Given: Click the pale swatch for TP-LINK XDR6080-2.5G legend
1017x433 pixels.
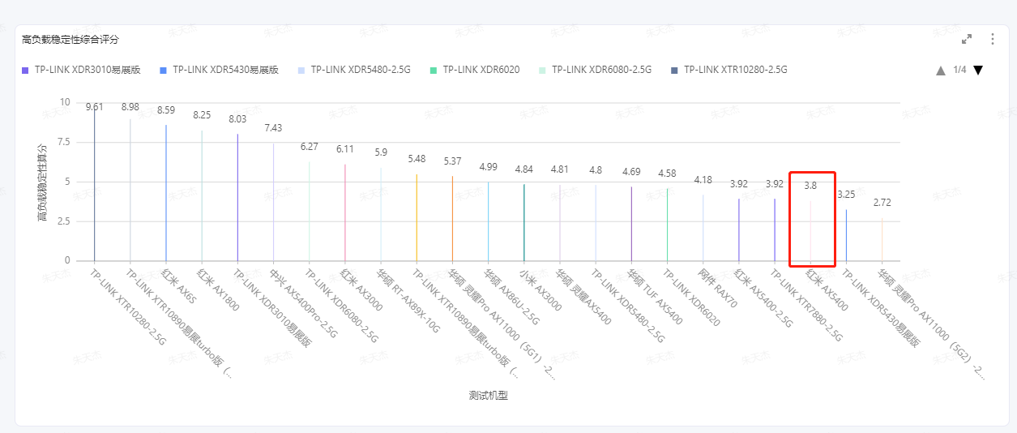Looking at the screenshot, I should click(x=543, y=71).
